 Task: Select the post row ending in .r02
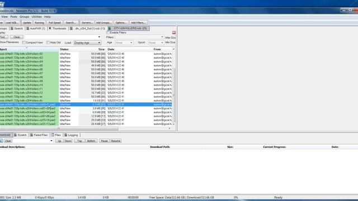pos(86,54)
